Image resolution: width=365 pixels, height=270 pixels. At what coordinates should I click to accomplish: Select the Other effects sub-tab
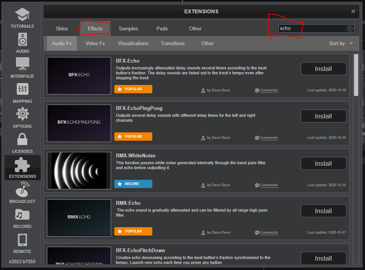tap(207, 44)
